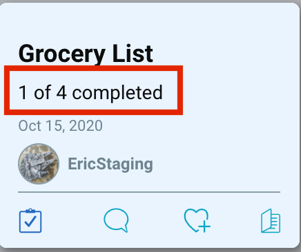View completion progress text in red box
Image resolution: width=301 pixels, height=252 pixels.
(90, 92)
